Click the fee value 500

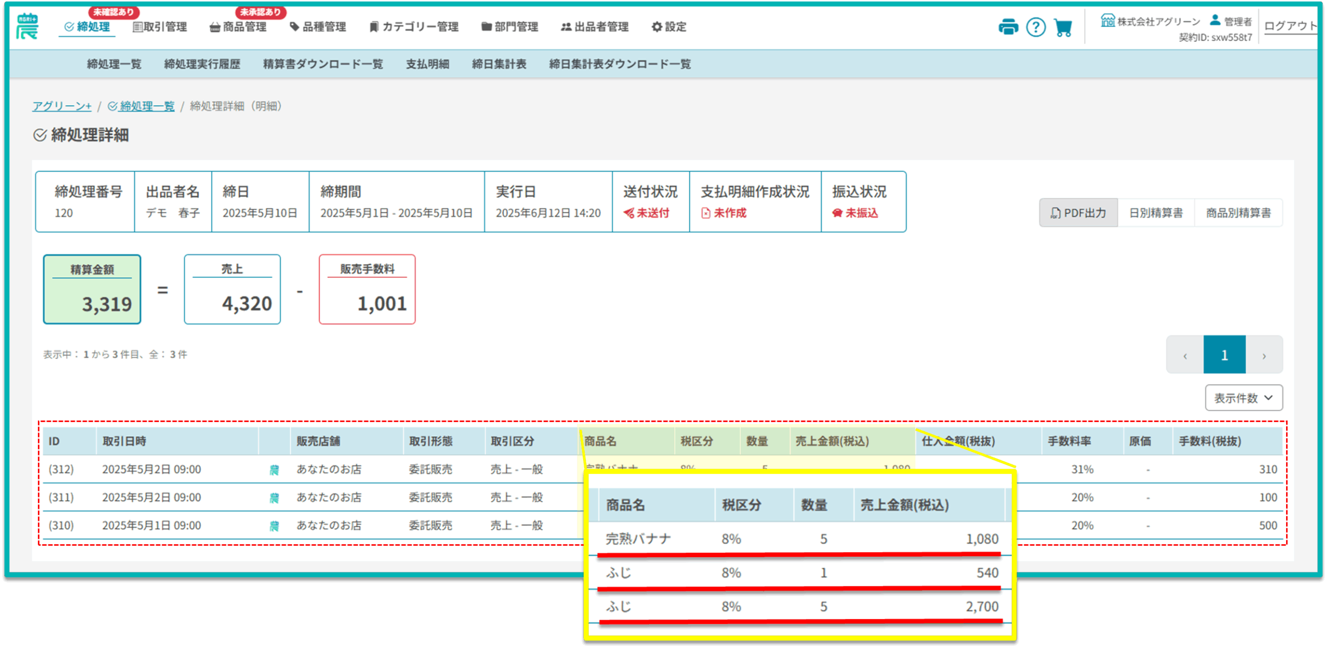click(x=1268, y=526)
